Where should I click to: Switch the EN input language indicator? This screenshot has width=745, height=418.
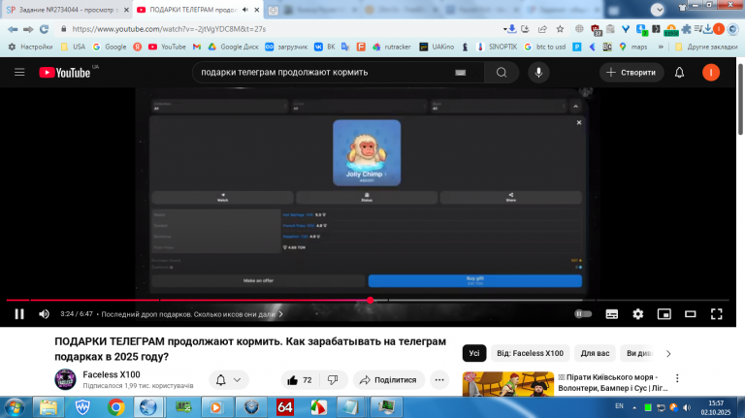click(619, 406)
